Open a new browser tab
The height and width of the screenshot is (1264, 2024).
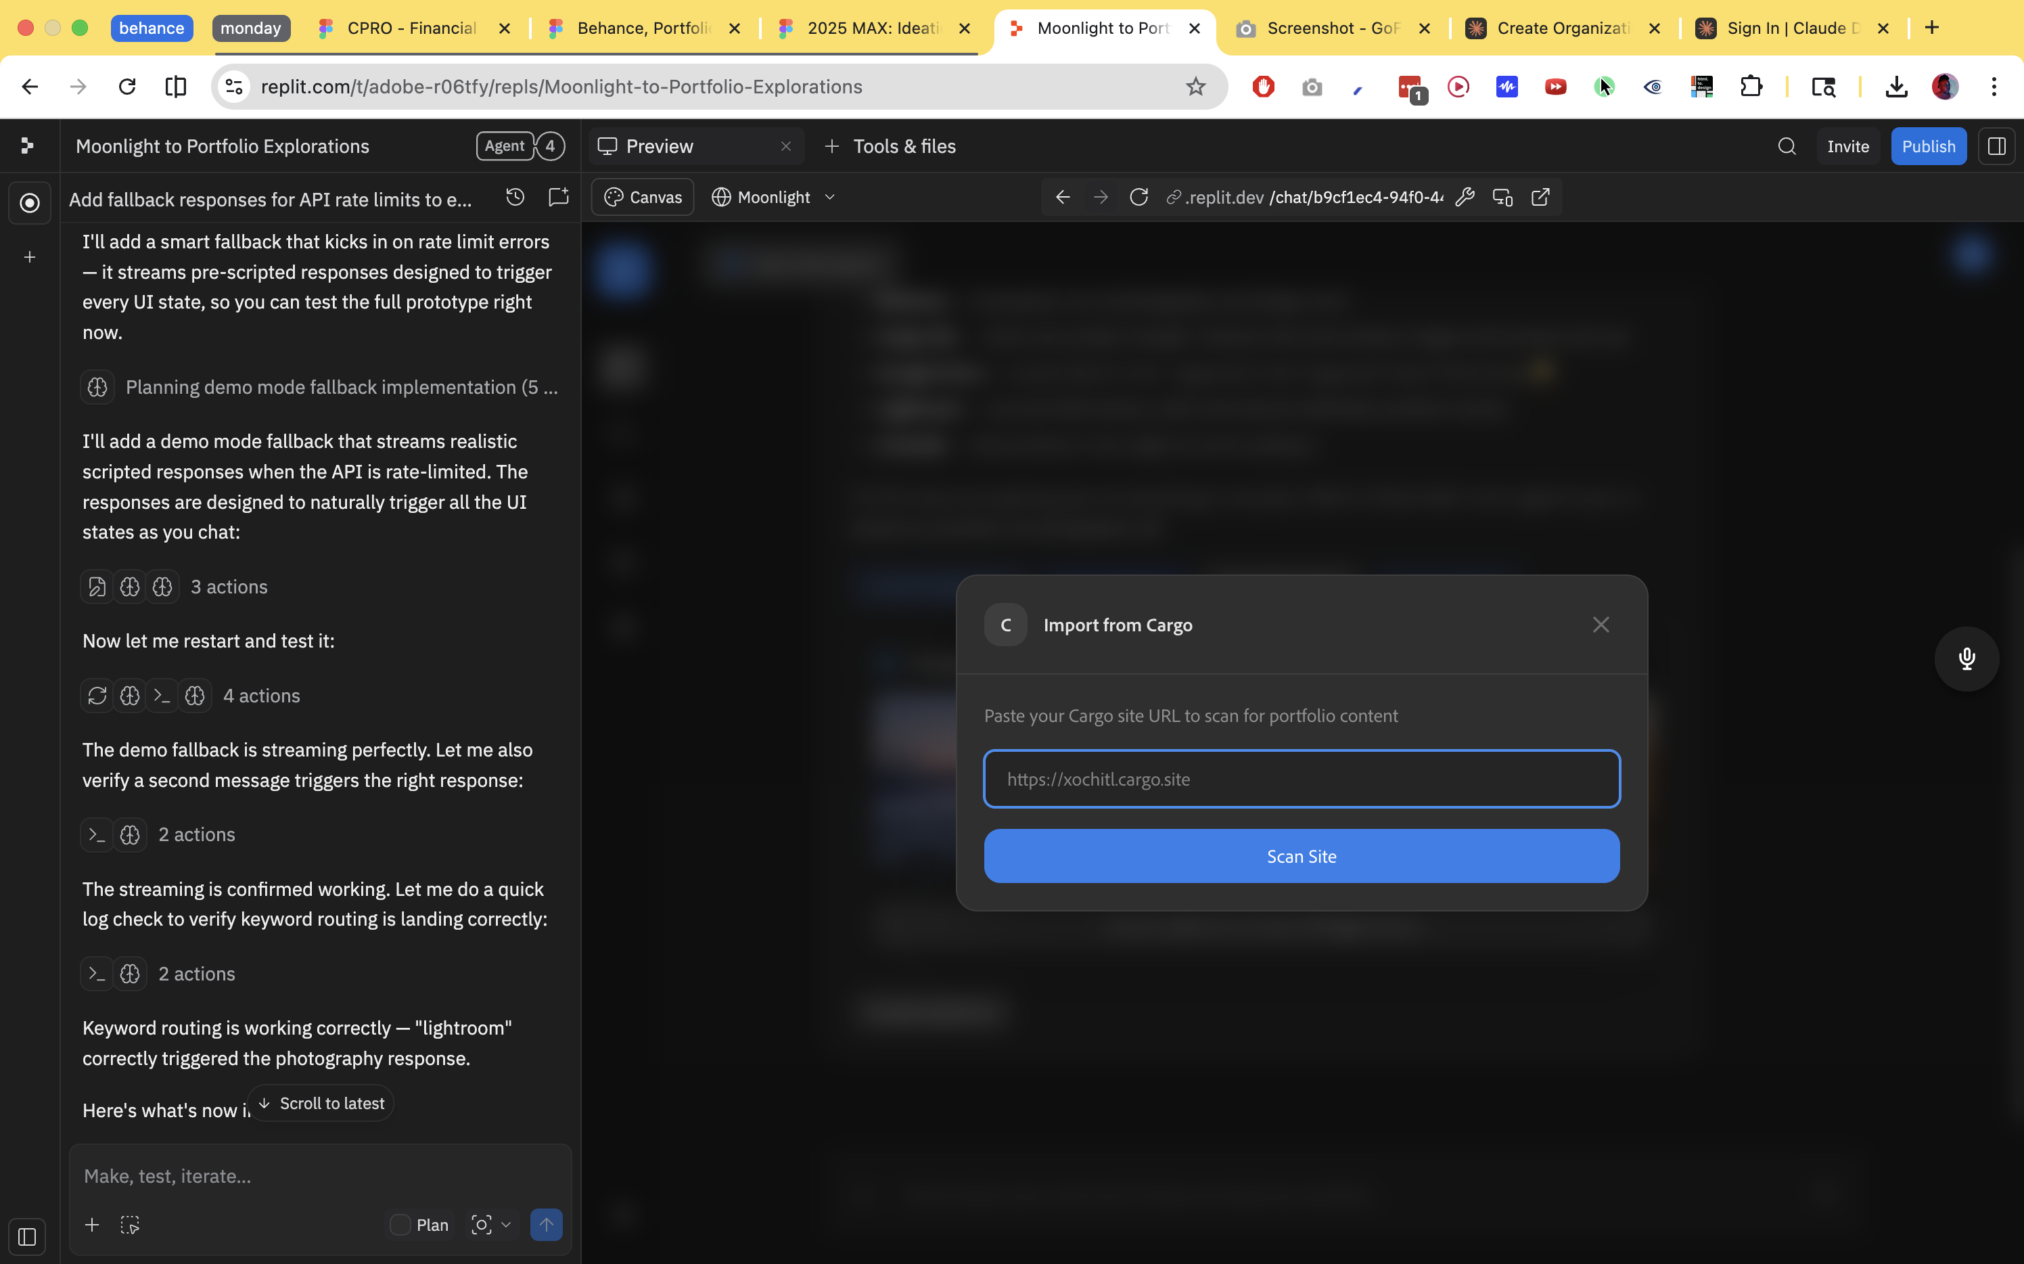(x=1931, y=28)
